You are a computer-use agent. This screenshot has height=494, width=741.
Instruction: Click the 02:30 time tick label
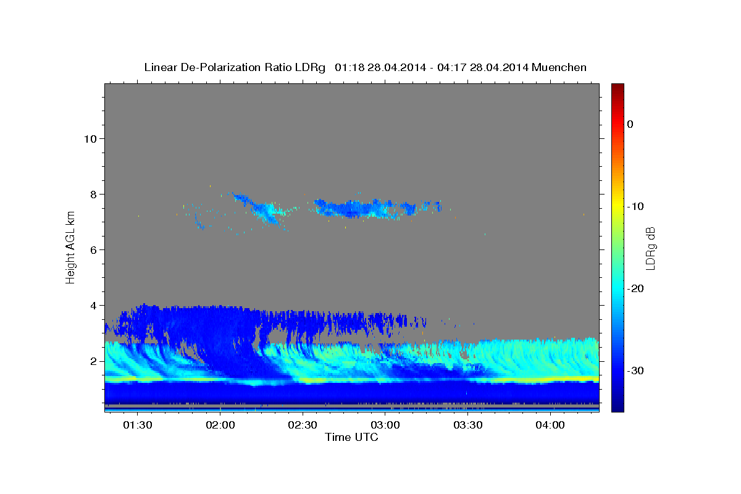pyautogui.click(x=303, y=425)
